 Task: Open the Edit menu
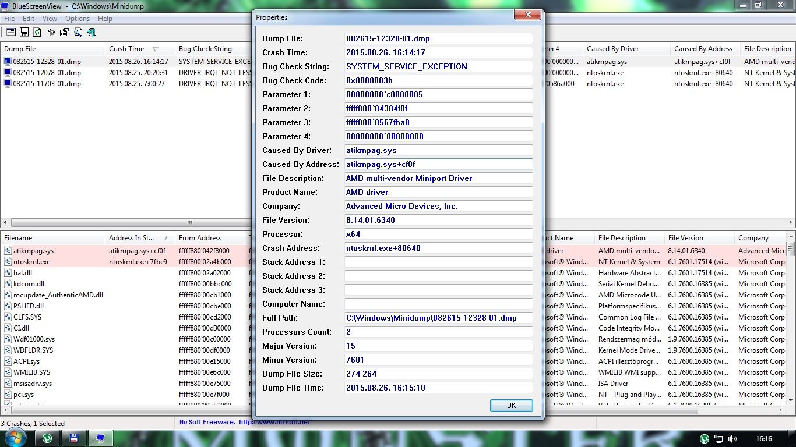pyautogui.click(x=29, y=19)
